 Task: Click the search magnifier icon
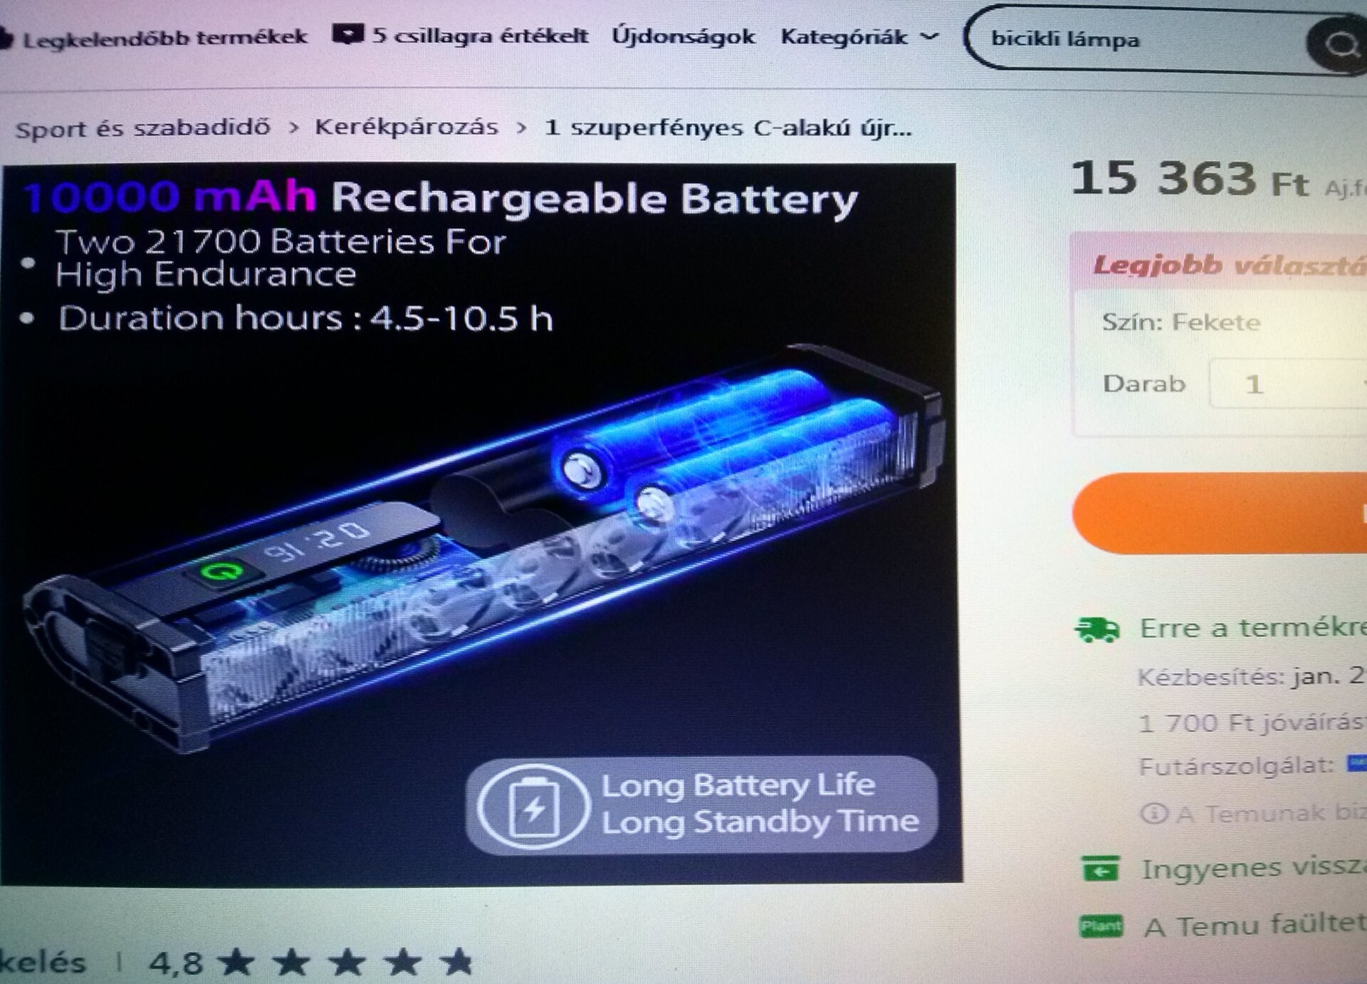pyautogui.click(x=1339, y=45)
